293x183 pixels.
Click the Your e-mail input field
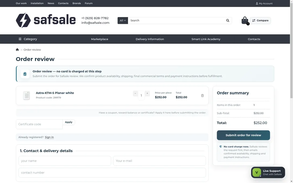(160, 161)
